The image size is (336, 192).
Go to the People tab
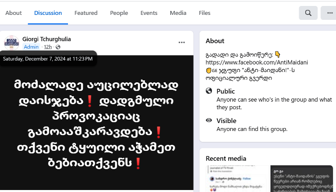[x=119, y=13]
